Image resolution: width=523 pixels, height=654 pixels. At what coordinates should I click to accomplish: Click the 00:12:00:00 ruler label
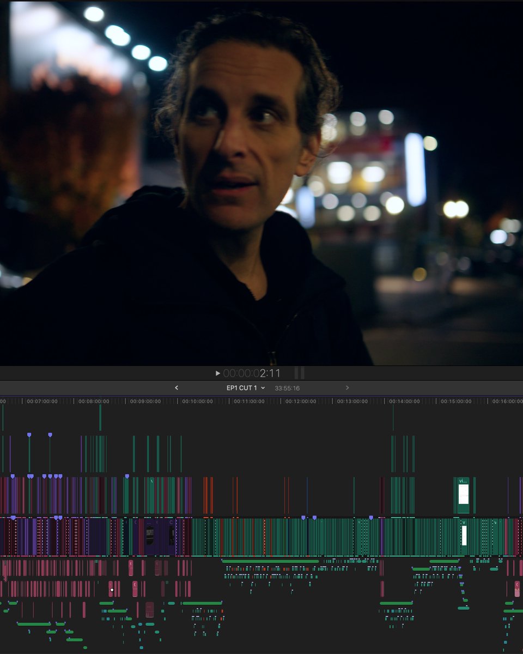(x=301, y=401)
